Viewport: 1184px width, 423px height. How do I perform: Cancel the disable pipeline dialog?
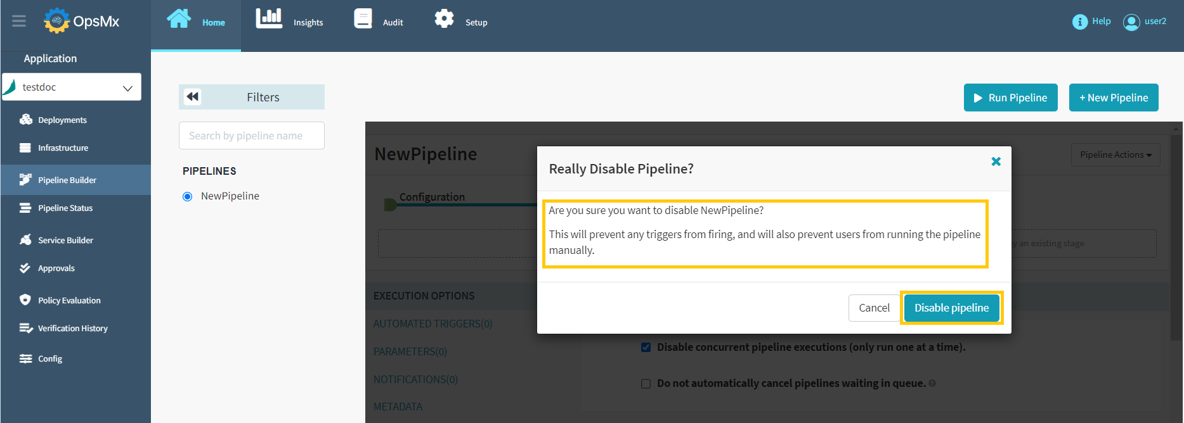[874, 308]
